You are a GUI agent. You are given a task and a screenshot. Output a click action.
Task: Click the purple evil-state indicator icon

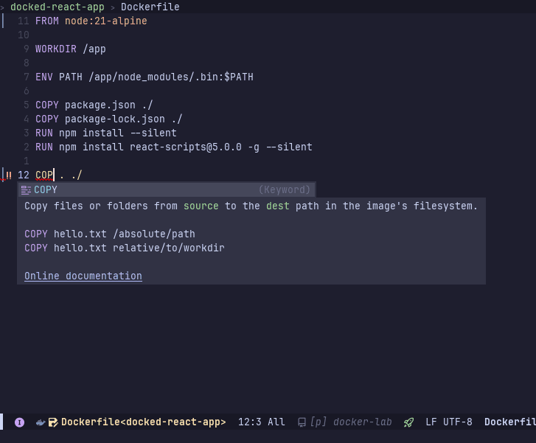click(x=19, y=422)
